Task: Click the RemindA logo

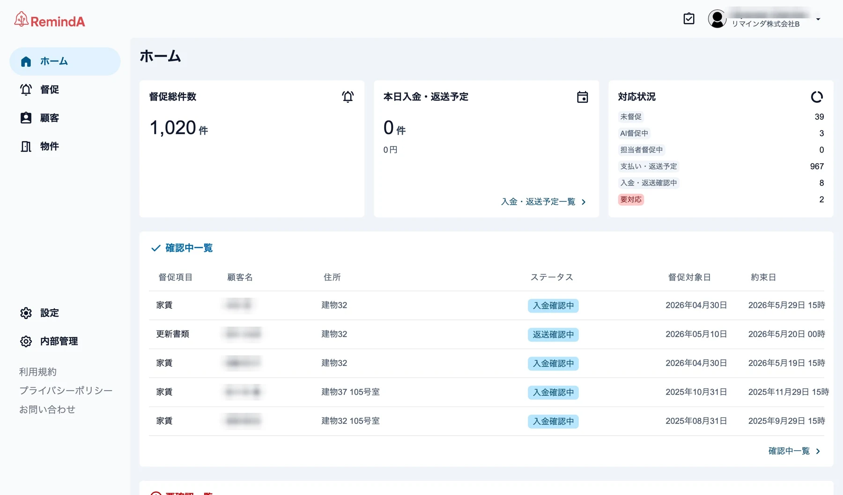Action: (50, 20)
